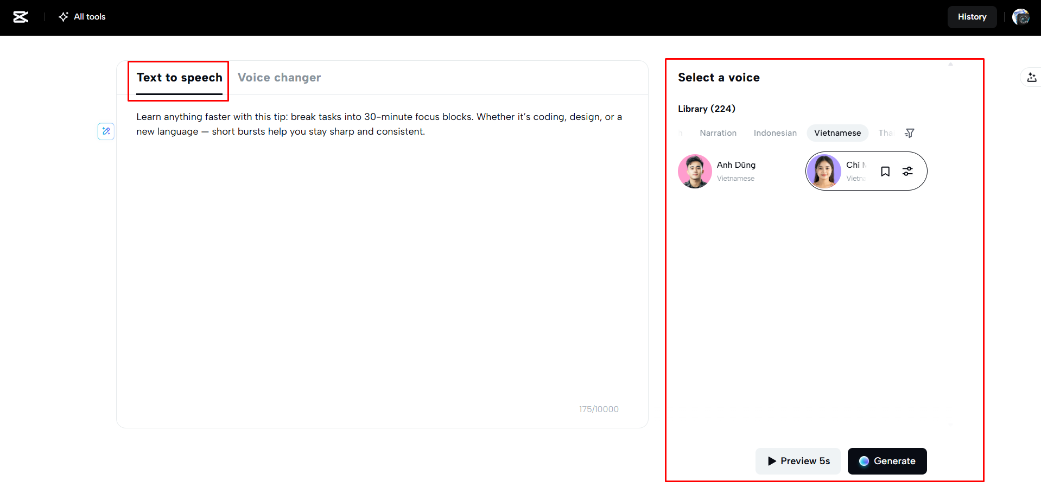Click the auto-apply icon beside the voice panel
The height and width of the screenshot is (493, 1041).
tap(1031, 77)
